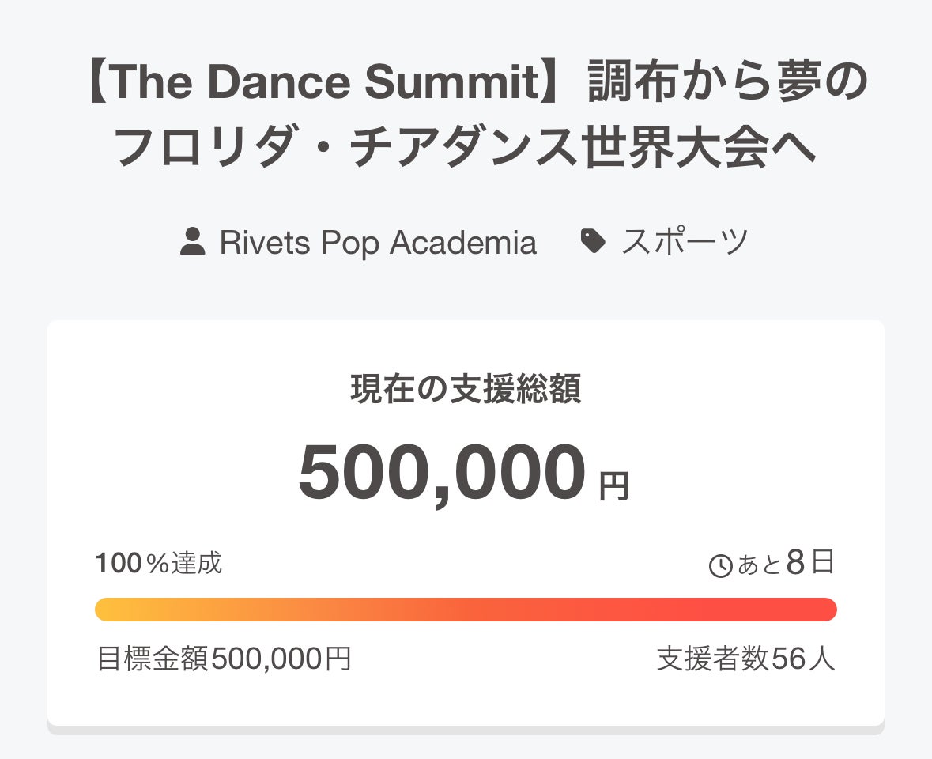Click the red right end of the progress bar
This screenshot has width=932, height=759.
tap(822, 610)
